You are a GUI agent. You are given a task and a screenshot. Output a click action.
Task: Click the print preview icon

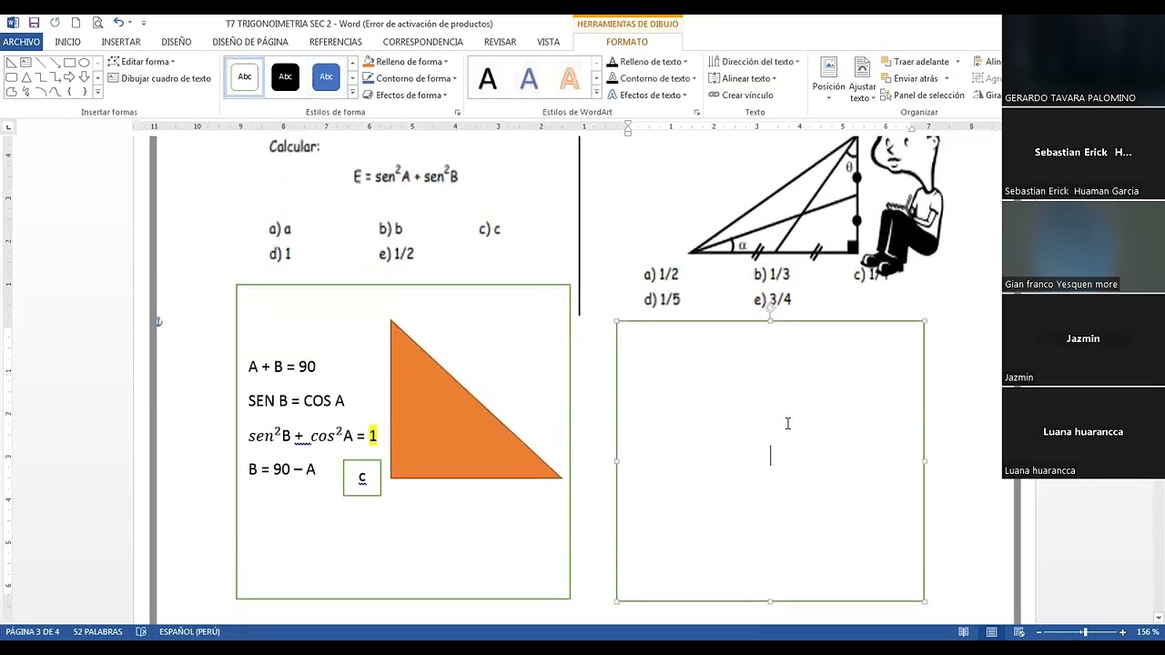pyautogui.click(x=96, y=23)
